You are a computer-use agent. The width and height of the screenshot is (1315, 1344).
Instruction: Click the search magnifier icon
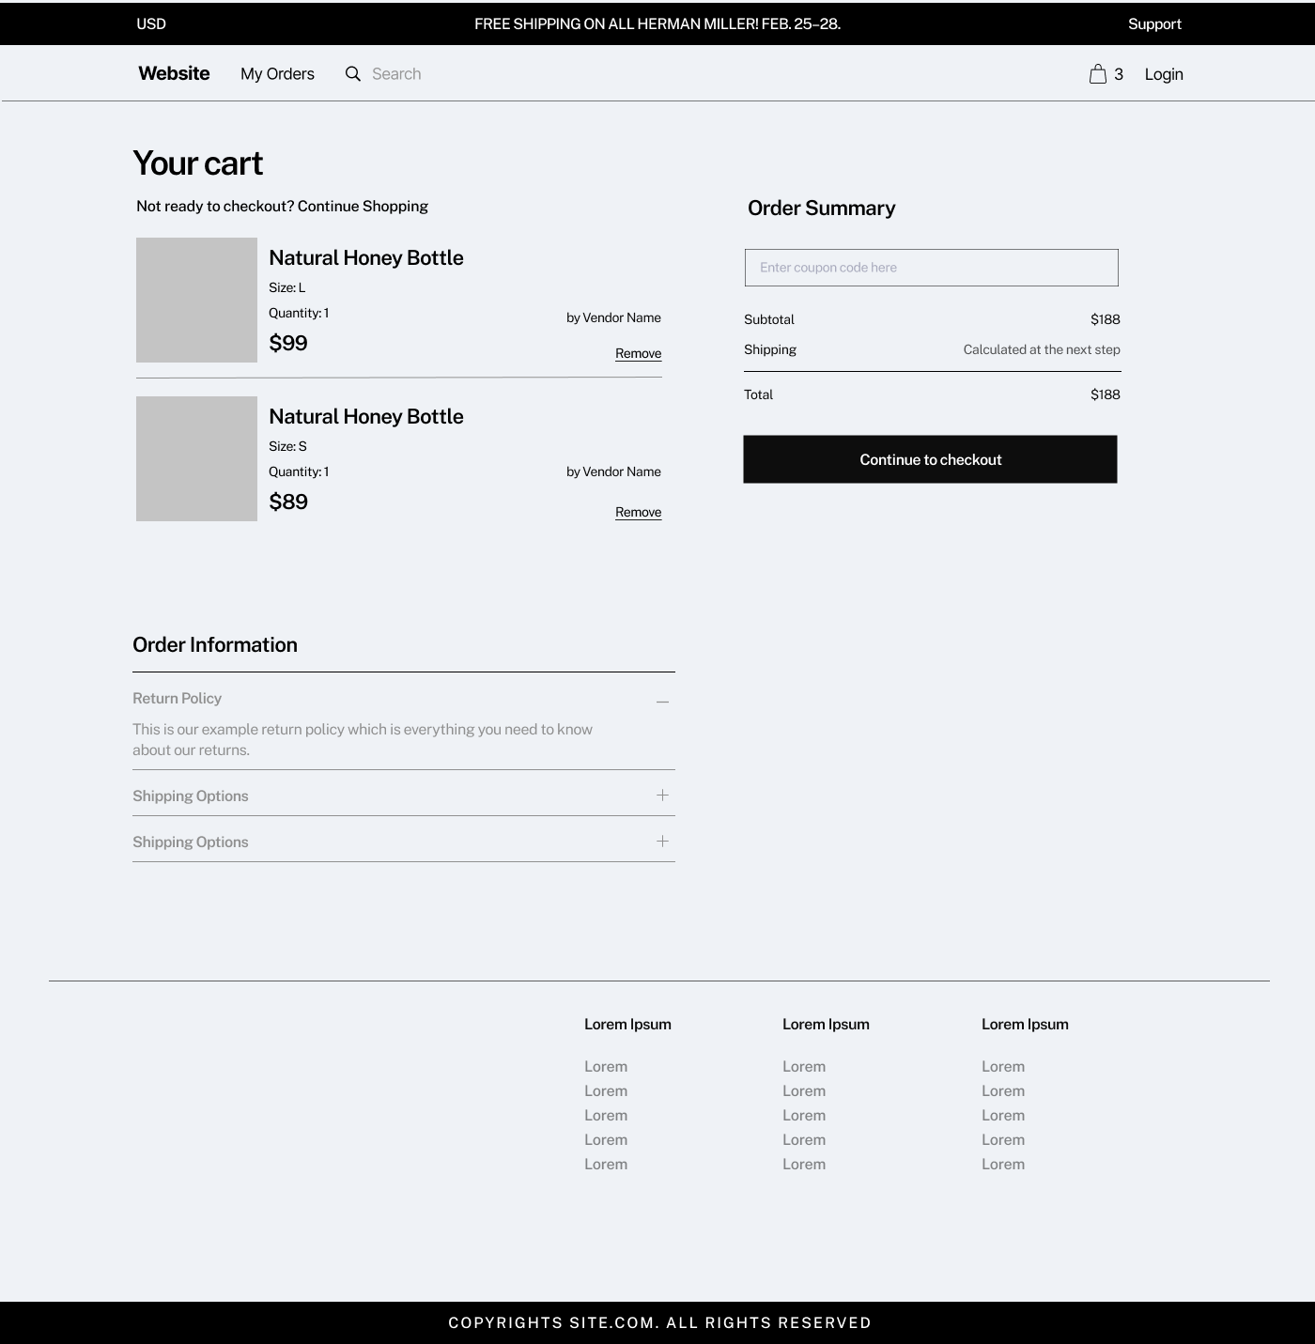(x=353, y=73)
